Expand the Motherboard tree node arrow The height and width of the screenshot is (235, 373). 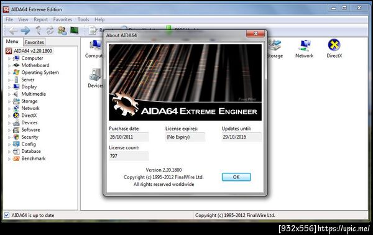pyautogui.click(x=9, y=66)
